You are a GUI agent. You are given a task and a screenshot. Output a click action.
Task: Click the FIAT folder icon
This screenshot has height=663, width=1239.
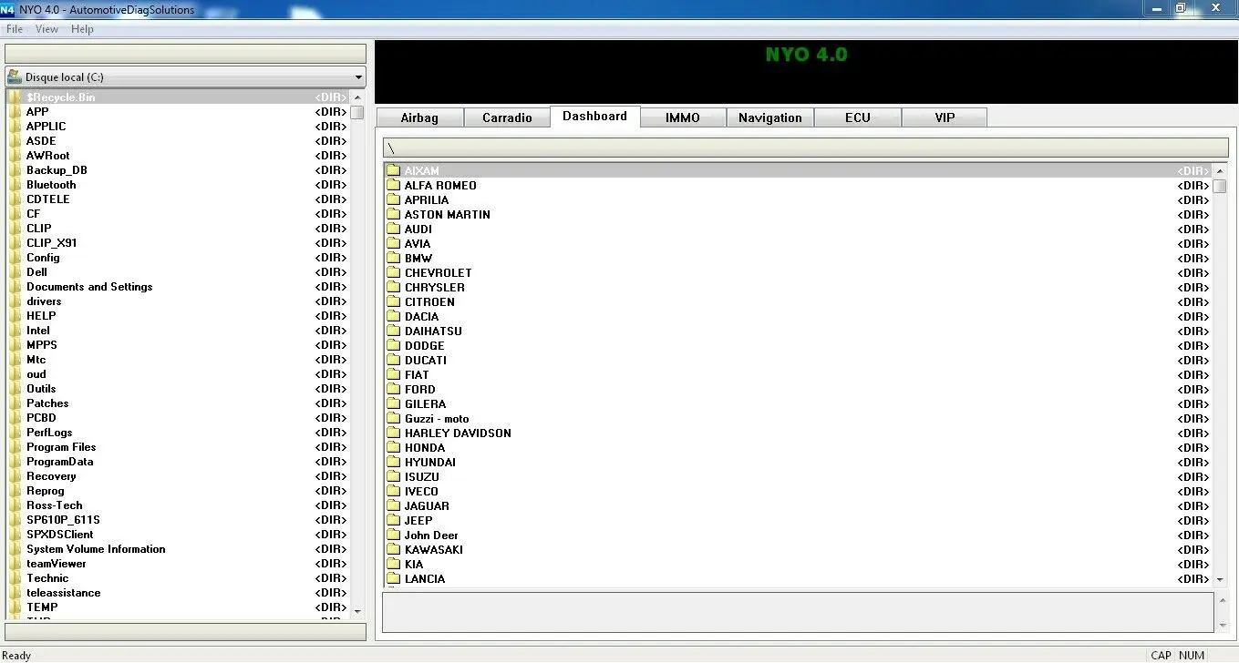[x=393, y=374]
